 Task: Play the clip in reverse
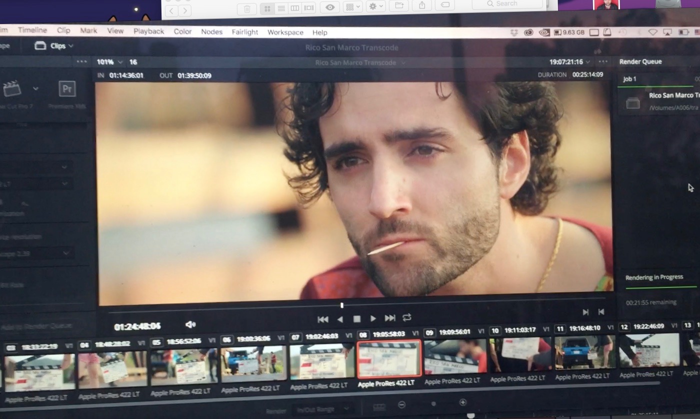[340, 319]
